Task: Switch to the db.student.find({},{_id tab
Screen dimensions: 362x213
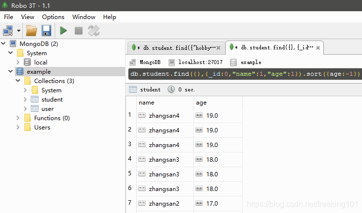Action: 274,47
